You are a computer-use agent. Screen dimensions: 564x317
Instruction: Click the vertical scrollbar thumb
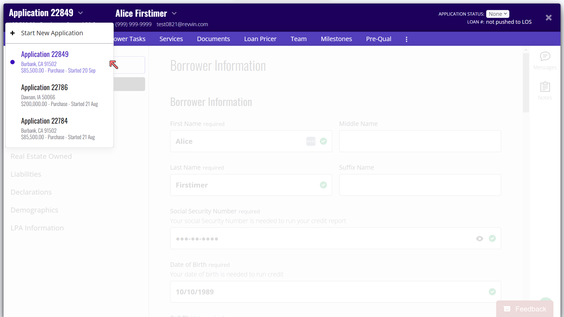tap(526, 82)
